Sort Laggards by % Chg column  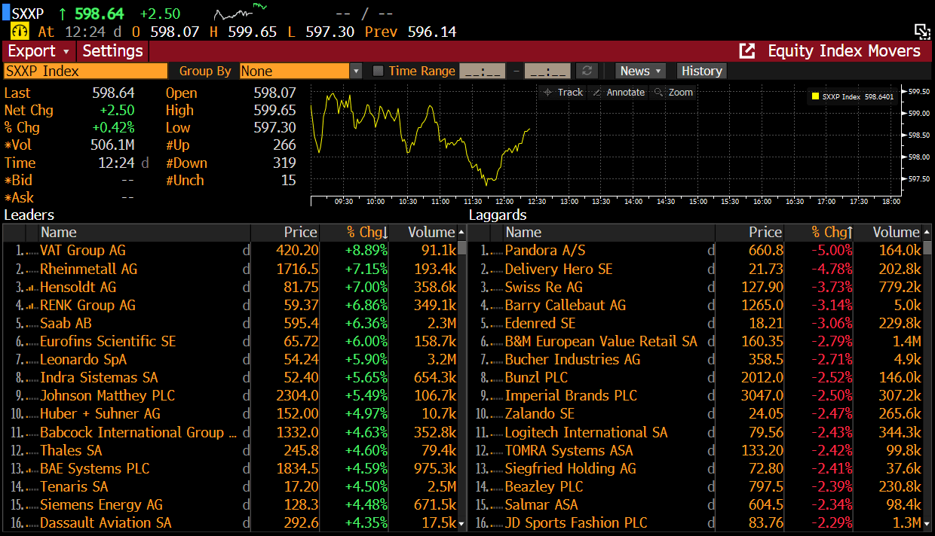831,233
